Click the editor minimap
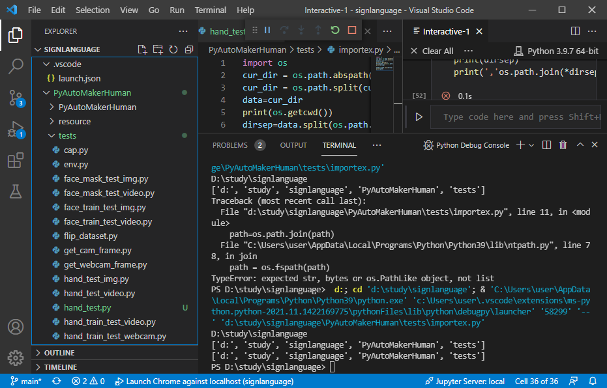607x388 pixels. point(384,64)
